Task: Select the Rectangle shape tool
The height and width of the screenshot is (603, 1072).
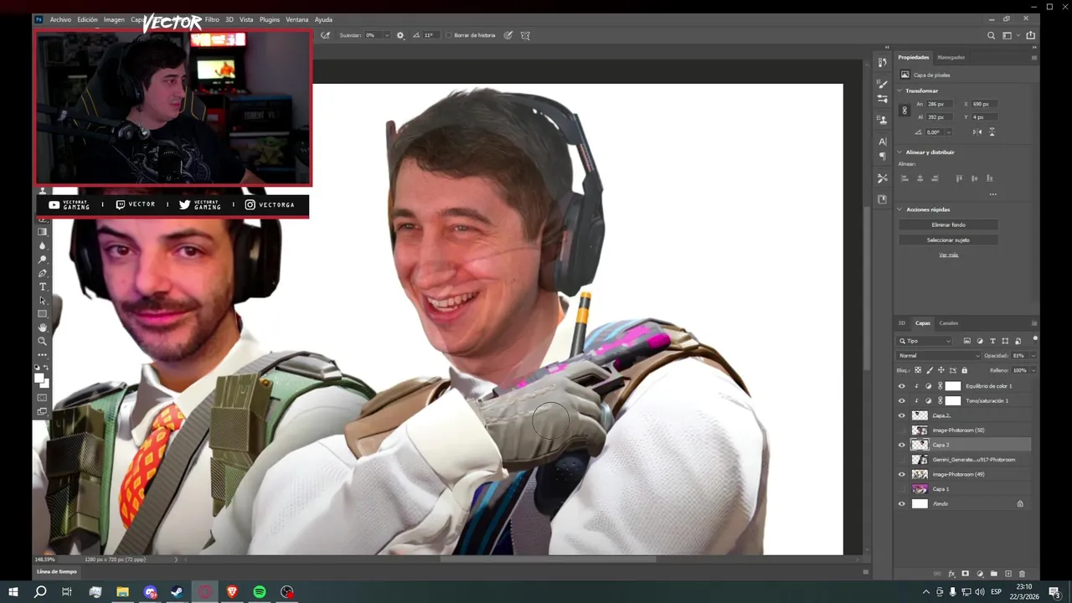Action: 43,314
